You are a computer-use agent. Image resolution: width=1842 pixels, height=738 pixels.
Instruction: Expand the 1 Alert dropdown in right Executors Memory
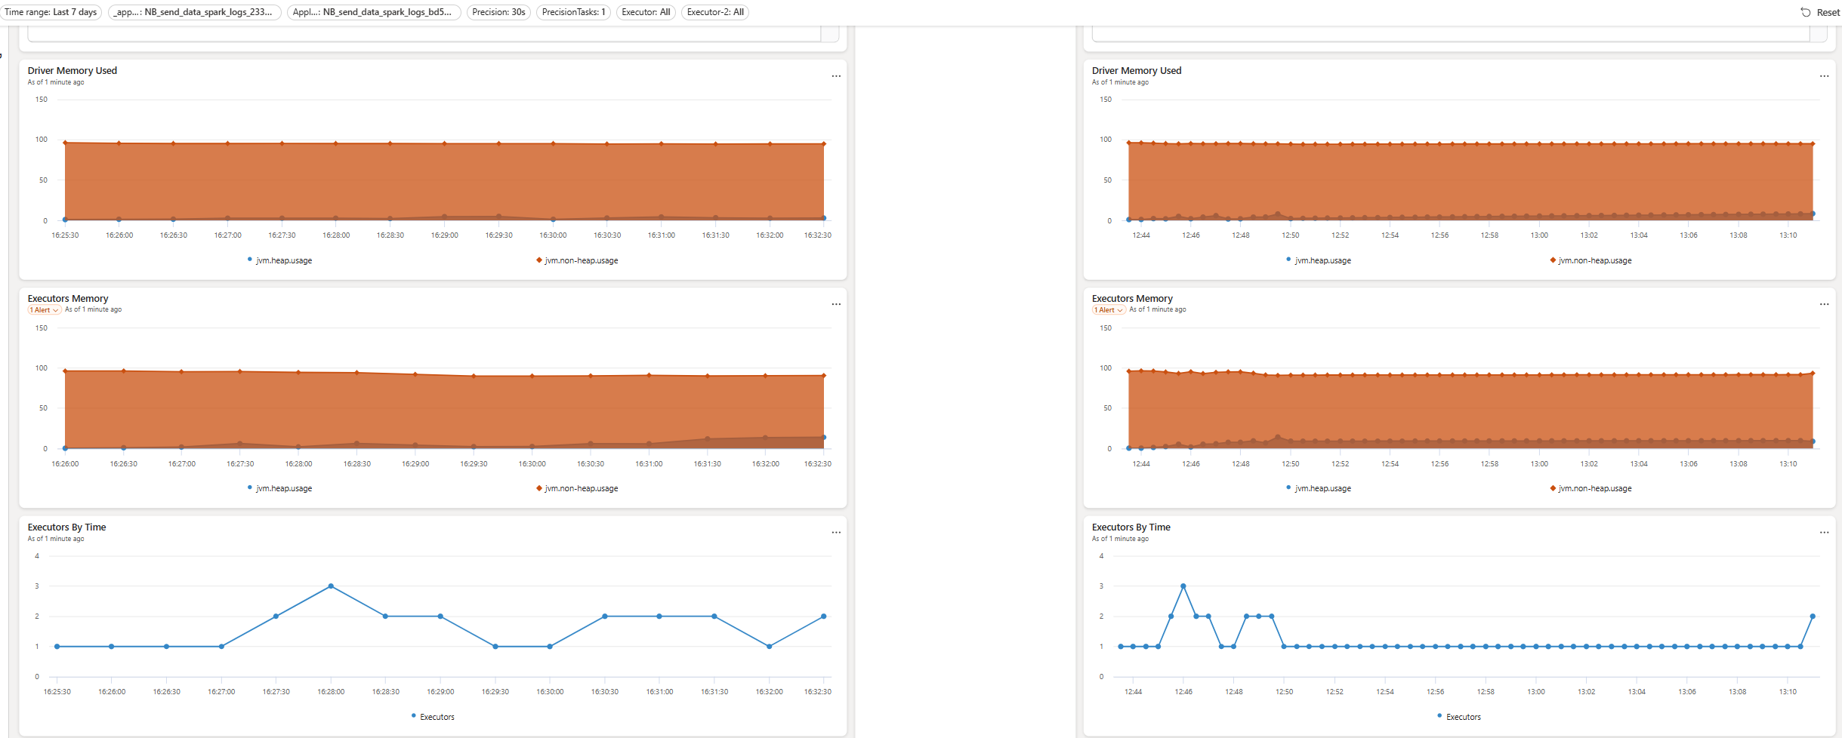[x=1109, y=310]
